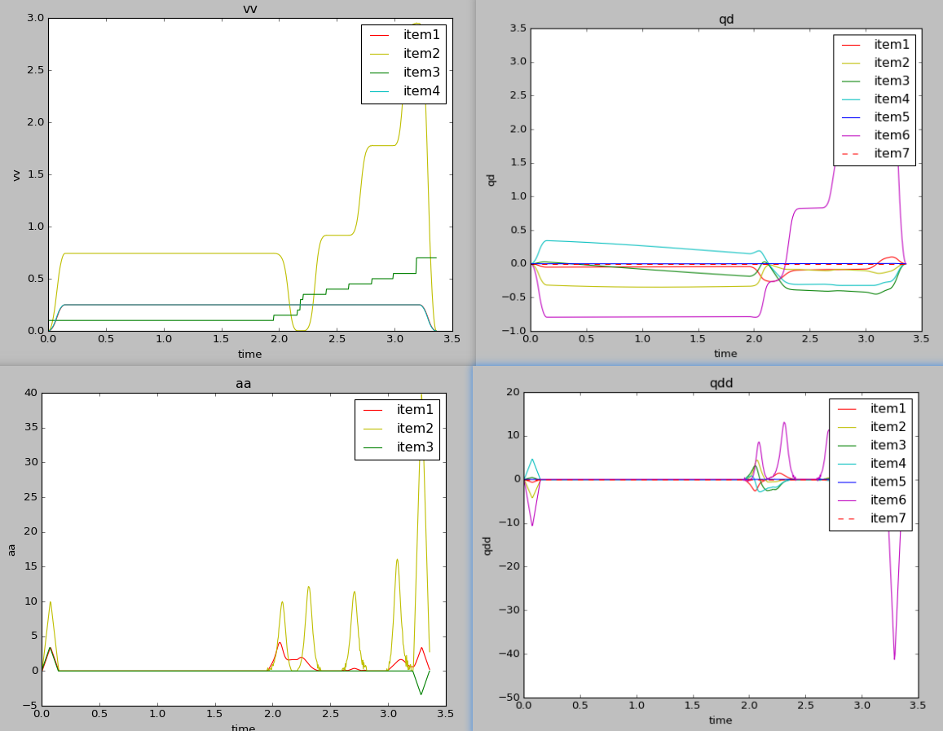The height and width of the screenshot is (731, 943).
Task: Click item4 in the vv plot legend
Action: [x=421, y=90]
